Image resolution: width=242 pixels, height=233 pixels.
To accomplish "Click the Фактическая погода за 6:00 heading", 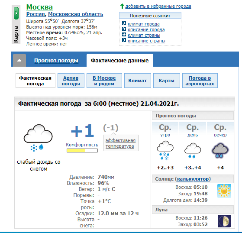I will click(98, 104).
